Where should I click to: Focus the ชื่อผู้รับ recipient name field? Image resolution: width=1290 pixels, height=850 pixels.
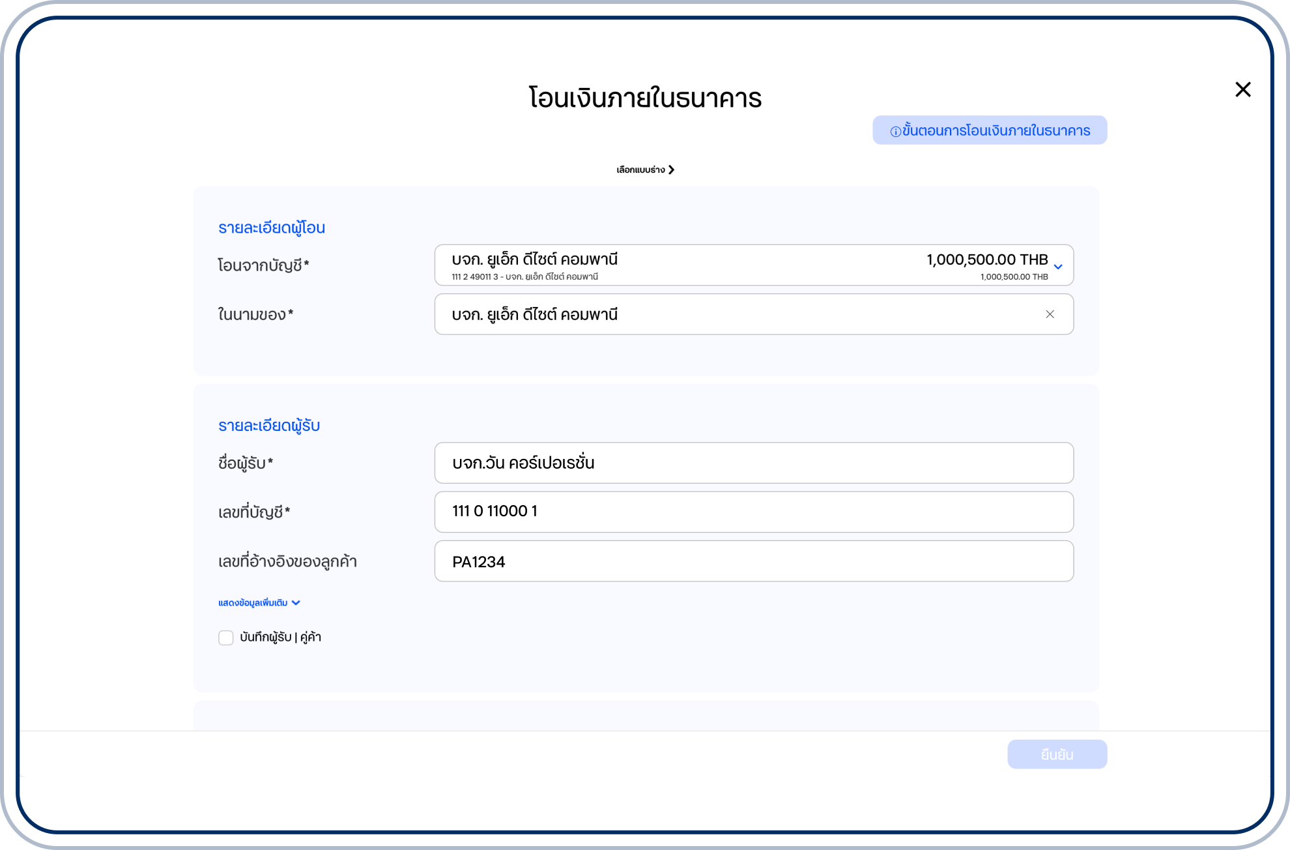tap(753, 463)
